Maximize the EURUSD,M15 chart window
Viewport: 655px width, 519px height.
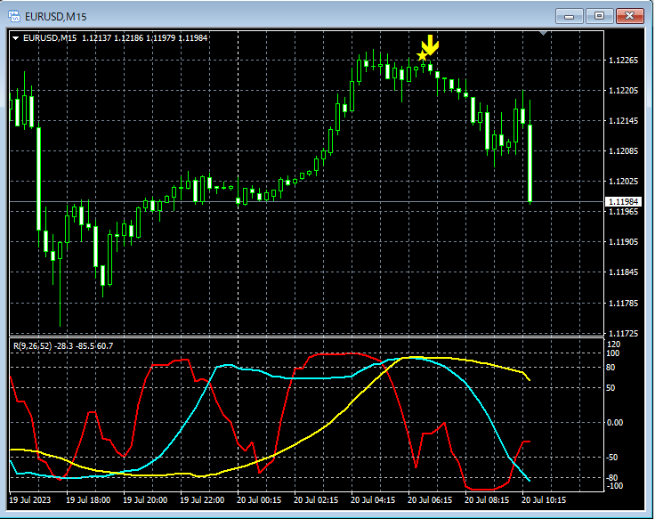point(599,16)
